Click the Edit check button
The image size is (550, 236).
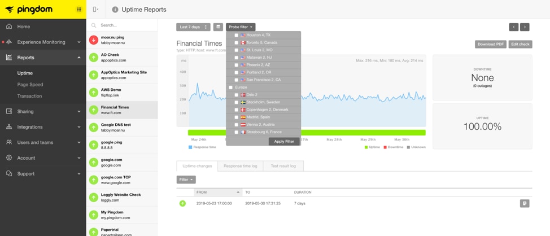[521, 44]
